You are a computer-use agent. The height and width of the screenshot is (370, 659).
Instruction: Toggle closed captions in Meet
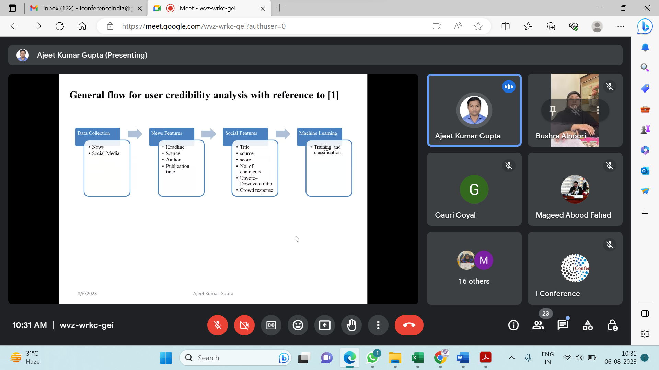point(271,325)
